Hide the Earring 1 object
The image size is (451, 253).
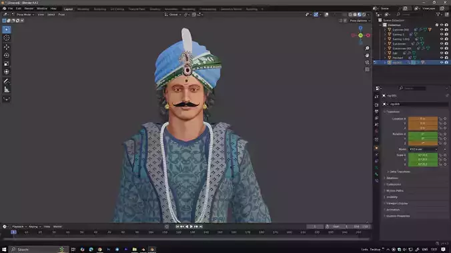click(442, 35)
